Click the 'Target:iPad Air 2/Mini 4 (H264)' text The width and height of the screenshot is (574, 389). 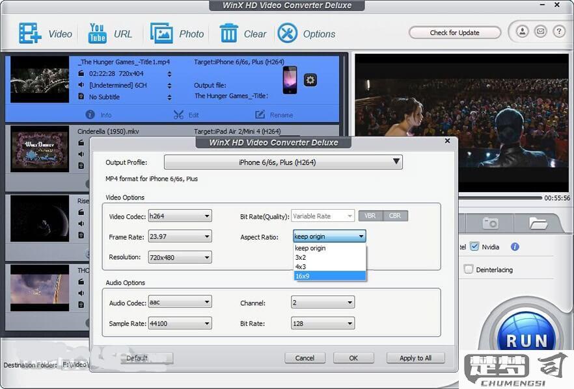[237, 131]
